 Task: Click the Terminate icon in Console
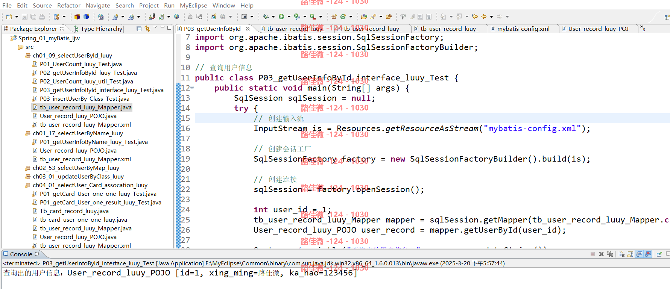pyautogui.click(x=593, y=254)
